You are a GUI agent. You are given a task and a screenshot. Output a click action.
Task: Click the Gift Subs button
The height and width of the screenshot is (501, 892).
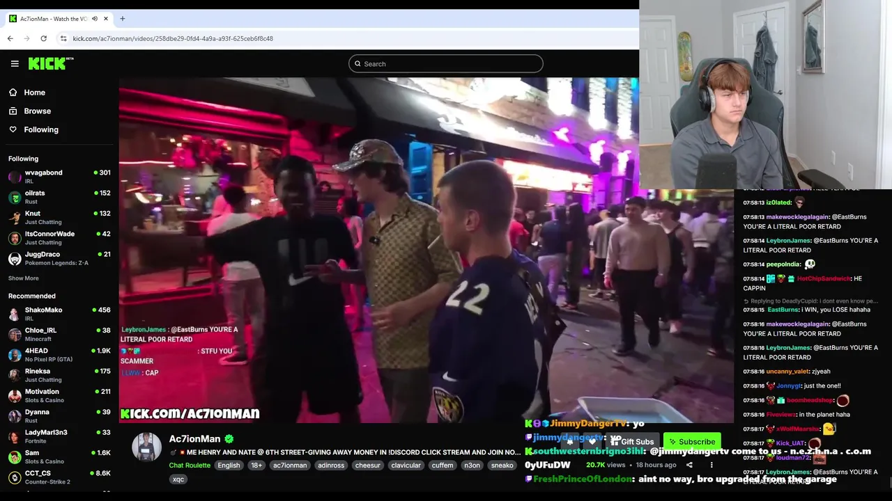[633, 442]
